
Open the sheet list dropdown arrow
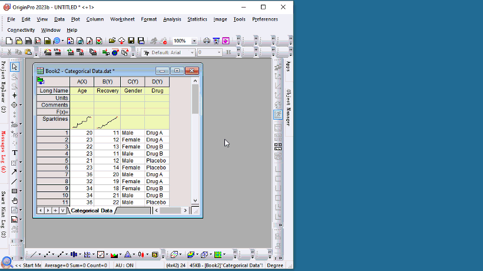coord(62,210)
